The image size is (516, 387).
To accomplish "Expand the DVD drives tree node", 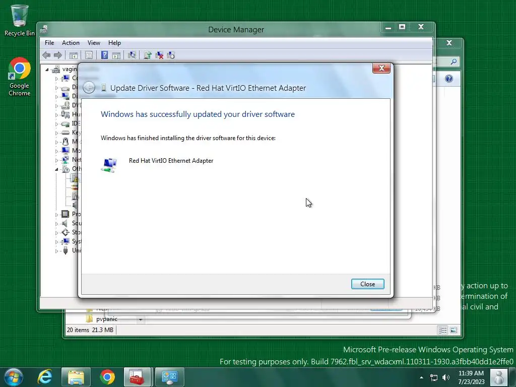I will click(x=56, y=106).
